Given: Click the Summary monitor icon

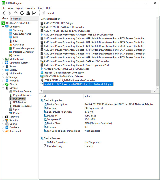Looking at the screenshot, I should (x=11, y=30).
